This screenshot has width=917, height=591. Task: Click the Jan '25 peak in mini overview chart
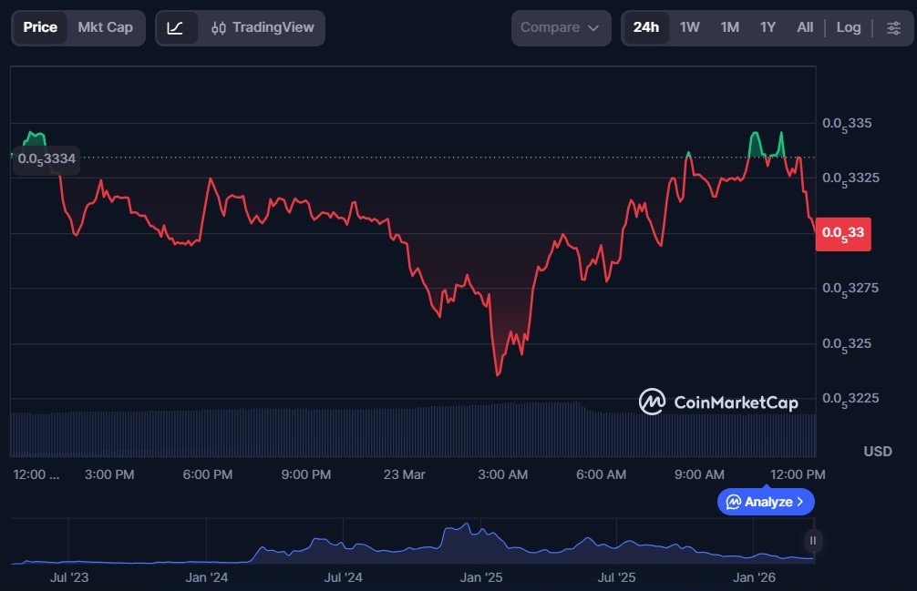(467, 525)
